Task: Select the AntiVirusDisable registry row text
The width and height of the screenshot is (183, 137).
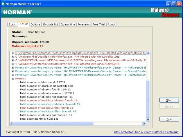Action: [x=80, y=67]
